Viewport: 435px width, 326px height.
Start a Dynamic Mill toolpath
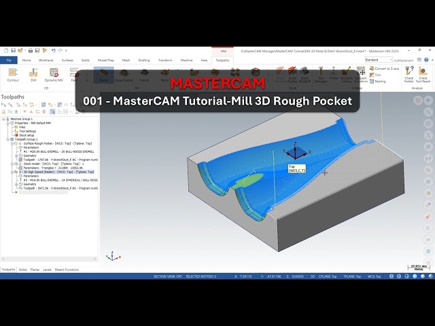coord(54,75)
